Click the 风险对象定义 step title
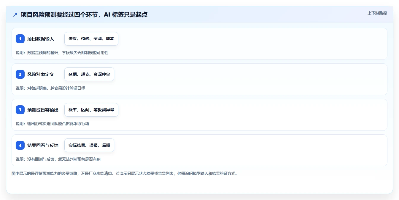 [x=41, y=74]
